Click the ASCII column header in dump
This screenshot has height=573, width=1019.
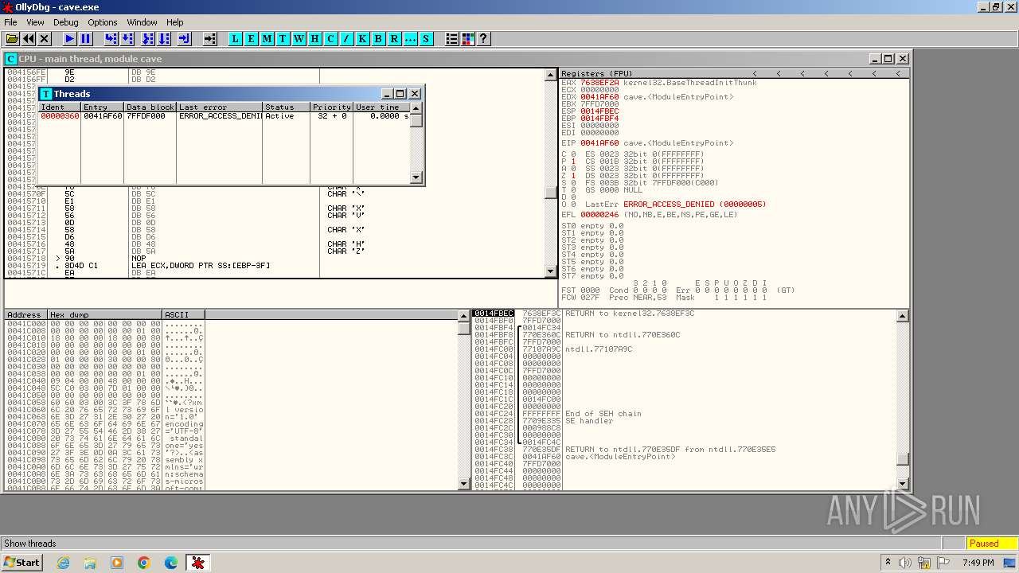point(183,315)
